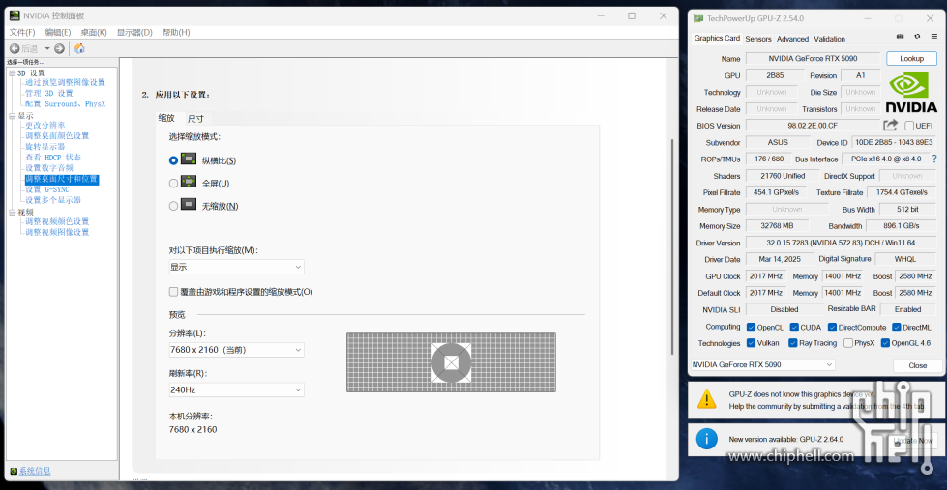The height and width of the screenshot is (490, 947).
Task: Collapse the 显示 tree node
Action: click(12, 115)
